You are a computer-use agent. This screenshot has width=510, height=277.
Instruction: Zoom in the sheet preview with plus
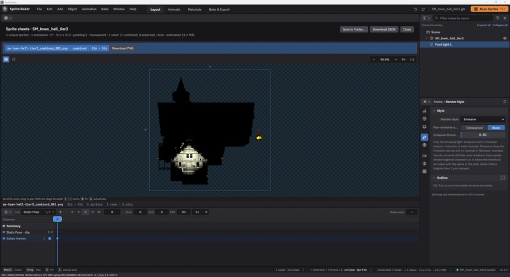coord(396,59)
